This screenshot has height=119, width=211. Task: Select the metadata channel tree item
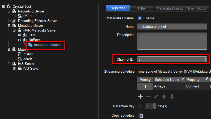[47, 45]
